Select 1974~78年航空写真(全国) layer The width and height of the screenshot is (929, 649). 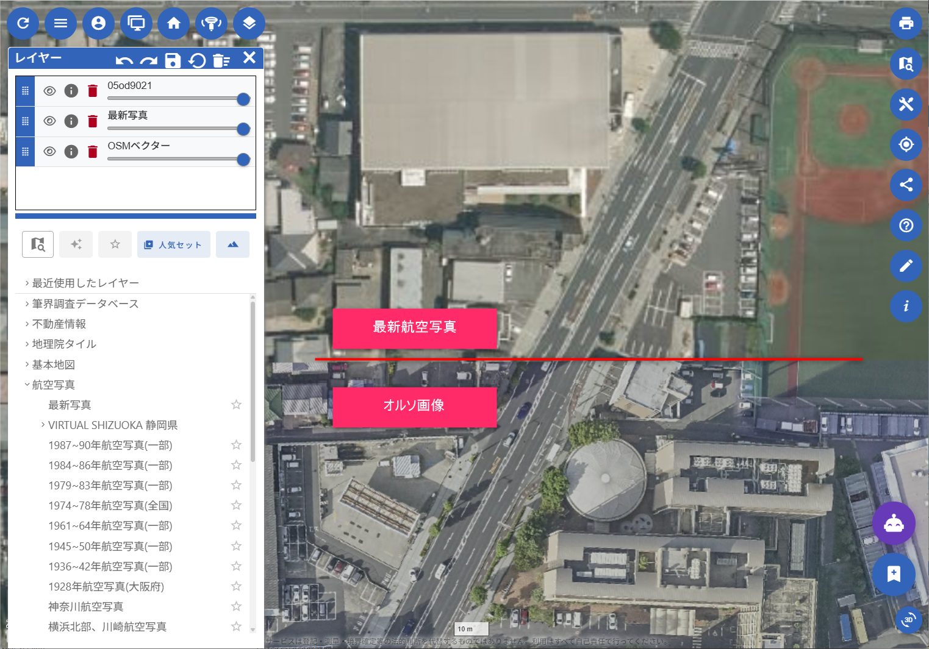[x=110, y=505]
